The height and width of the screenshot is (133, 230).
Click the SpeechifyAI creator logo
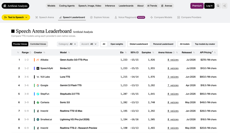click(x=38, y=68)
